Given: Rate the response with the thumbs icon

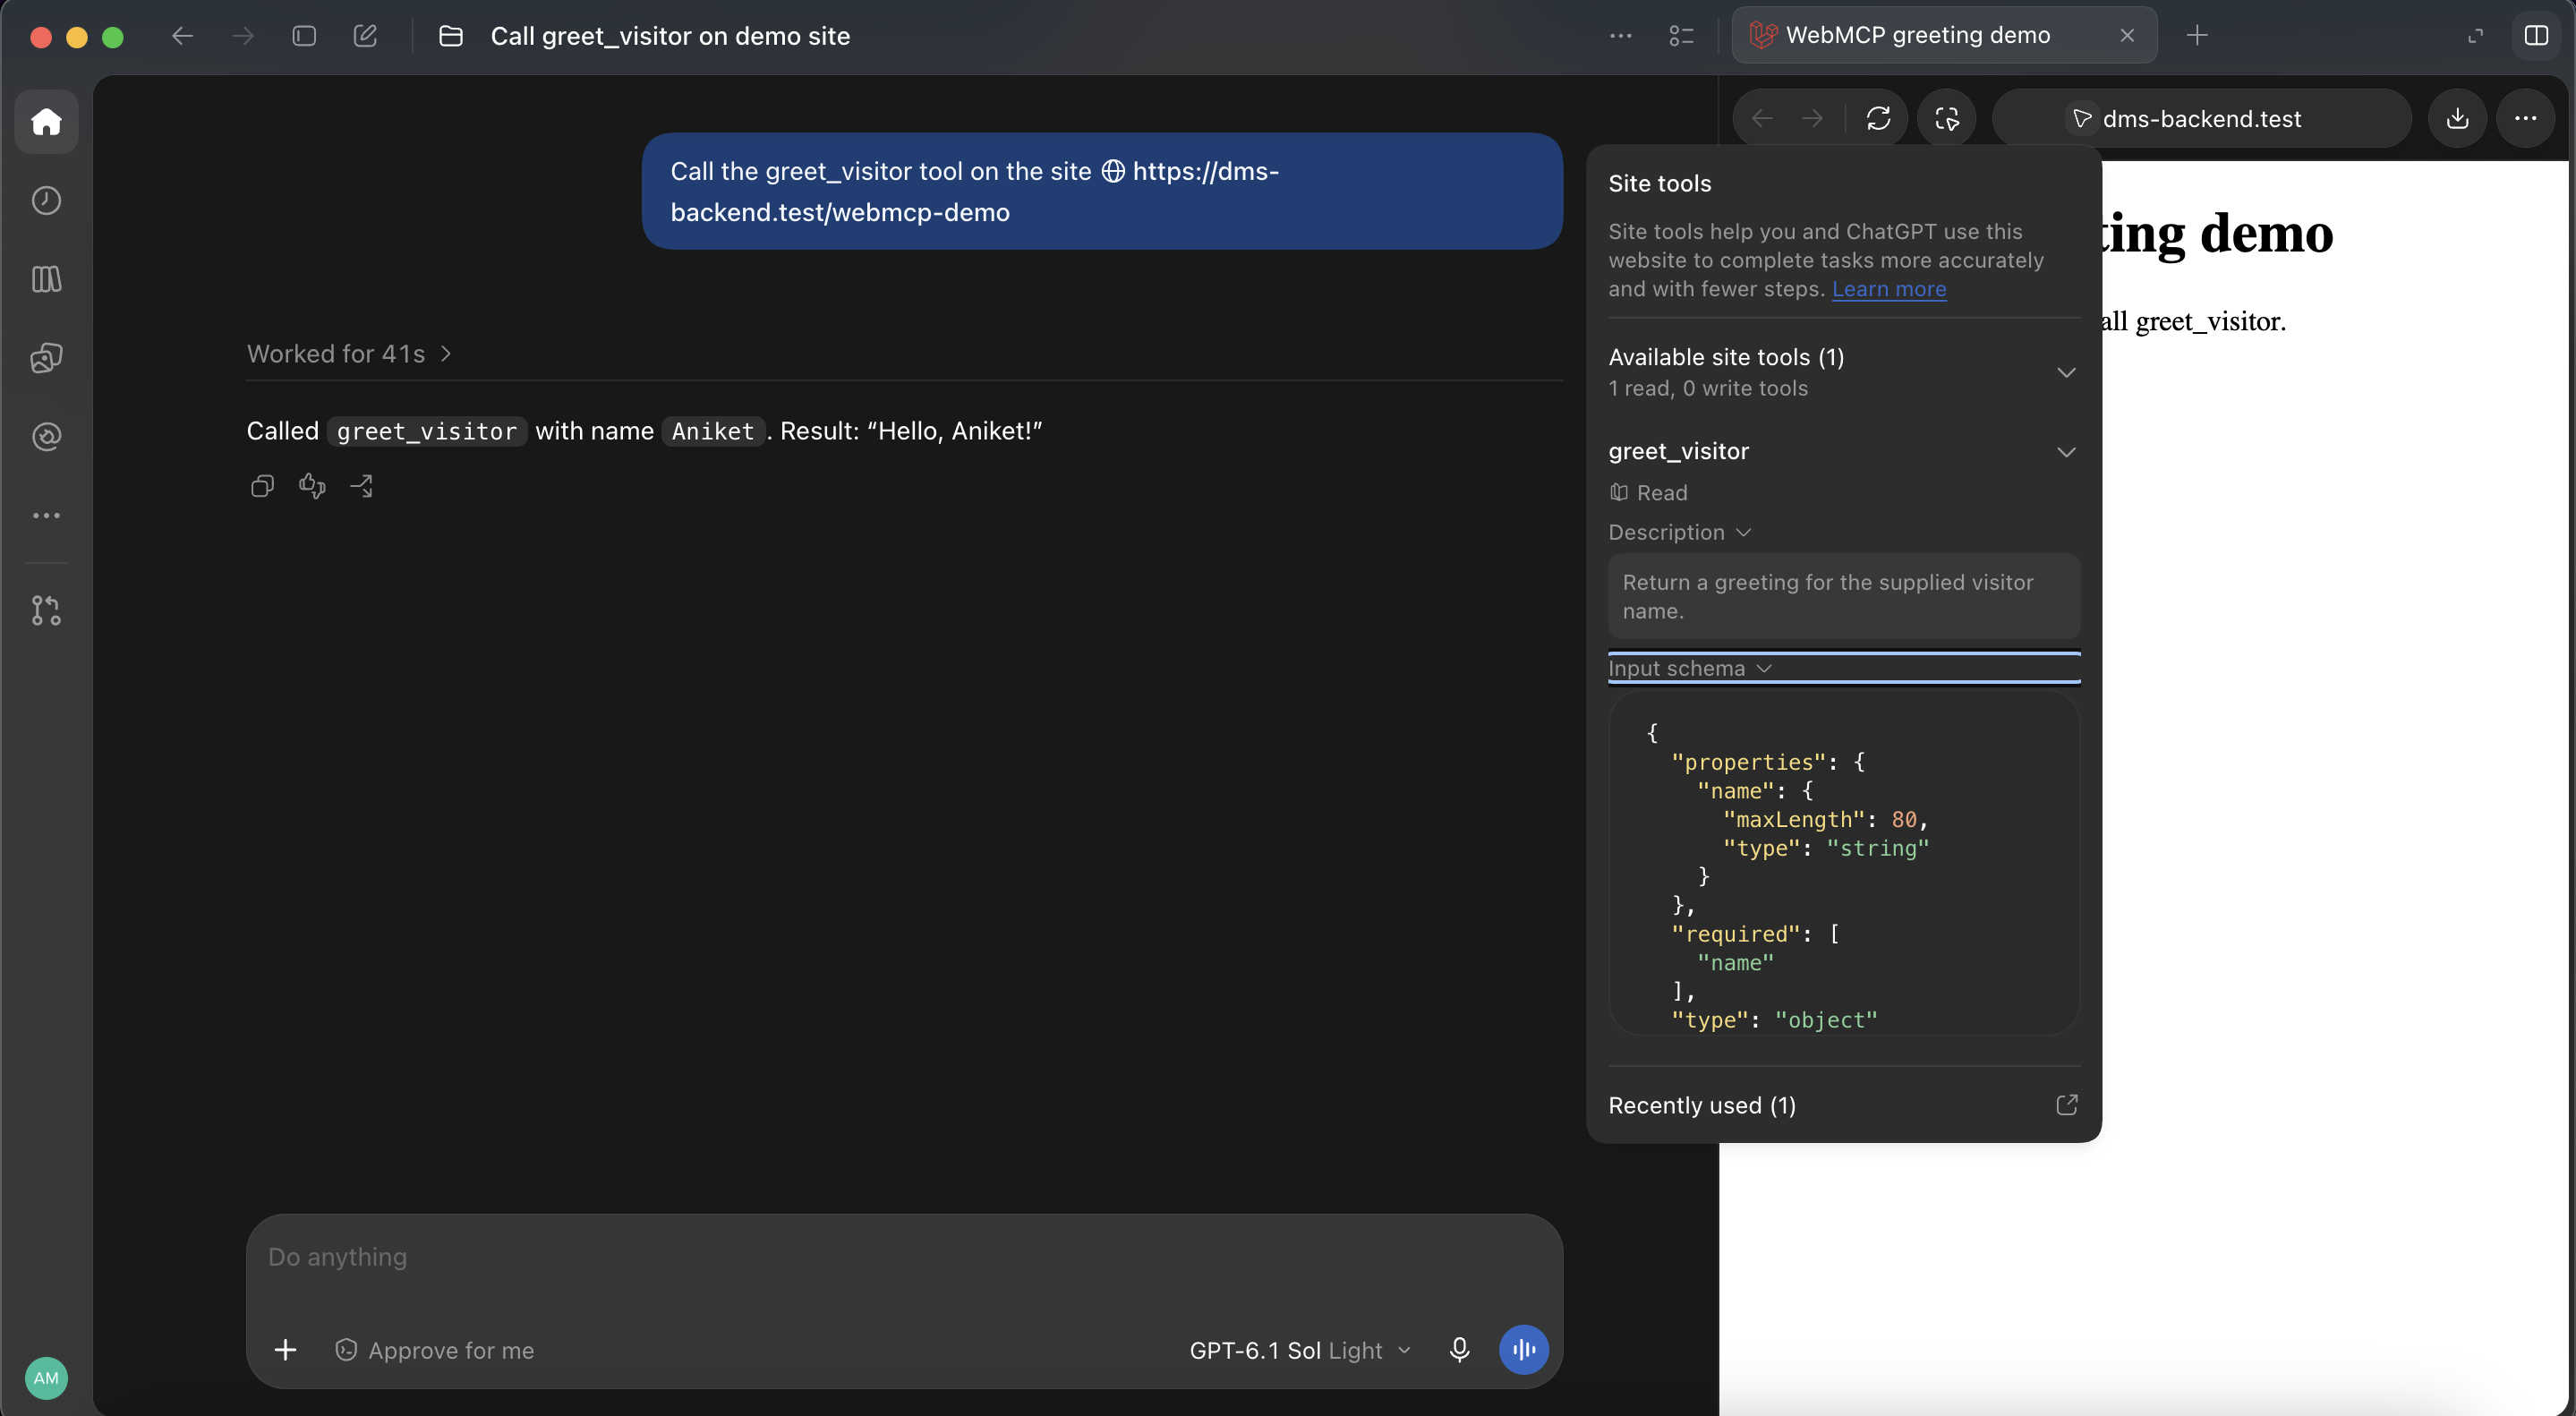Looking at the screenshot, I should click(312, 486).
